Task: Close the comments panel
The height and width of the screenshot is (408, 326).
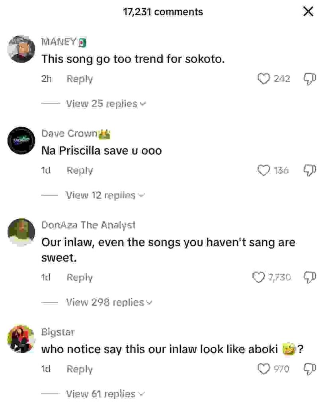Action: point(308,12)
